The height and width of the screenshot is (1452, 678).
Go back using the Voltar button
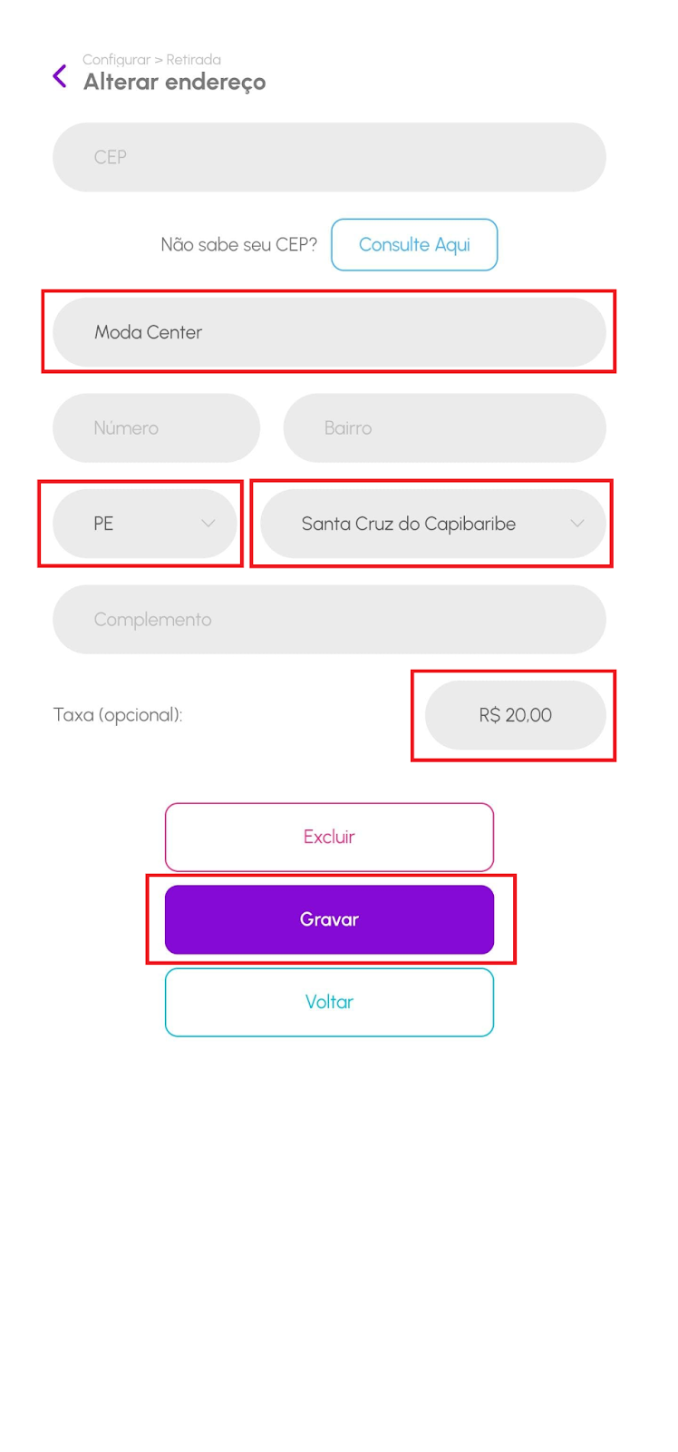[x=329, y=1002]
